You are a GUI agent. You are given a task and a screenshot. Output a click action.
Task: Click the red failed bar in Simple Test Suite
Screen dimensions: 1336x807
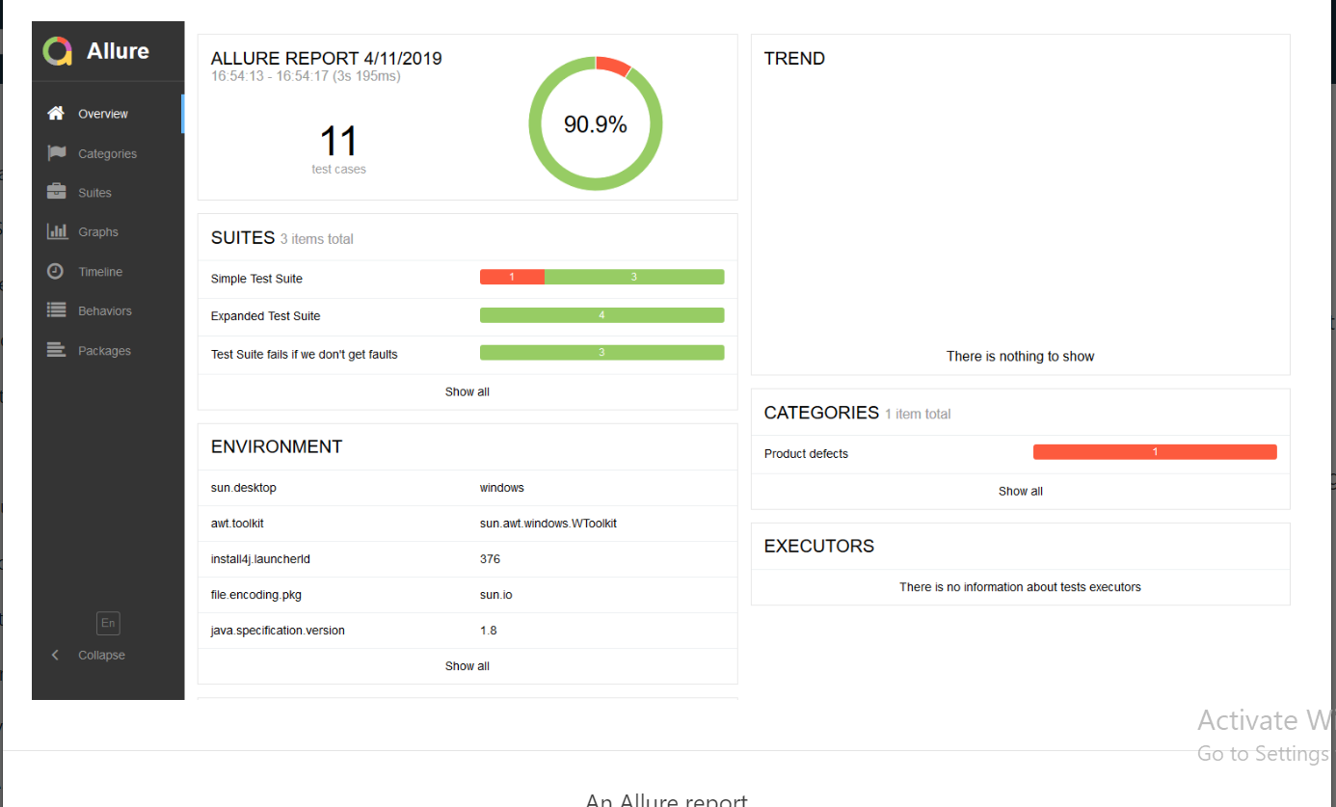pos(512,277)
